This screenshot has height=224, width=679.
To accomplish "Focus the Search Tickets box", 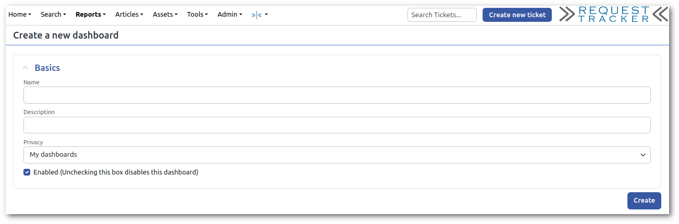I will click(441, 15).
